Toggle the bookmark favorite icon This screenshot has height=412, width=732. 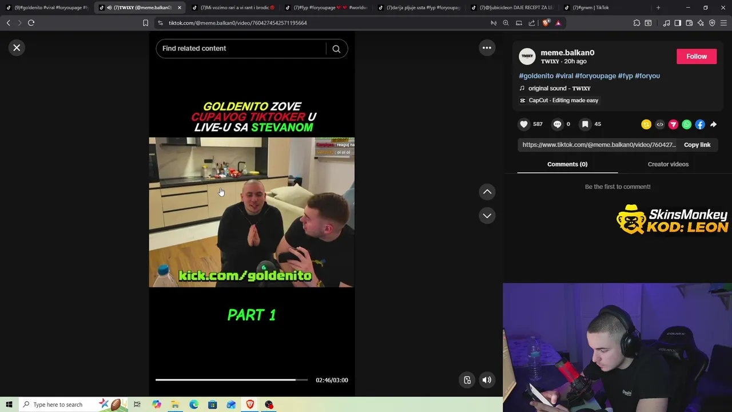click(x=585, y=124)
